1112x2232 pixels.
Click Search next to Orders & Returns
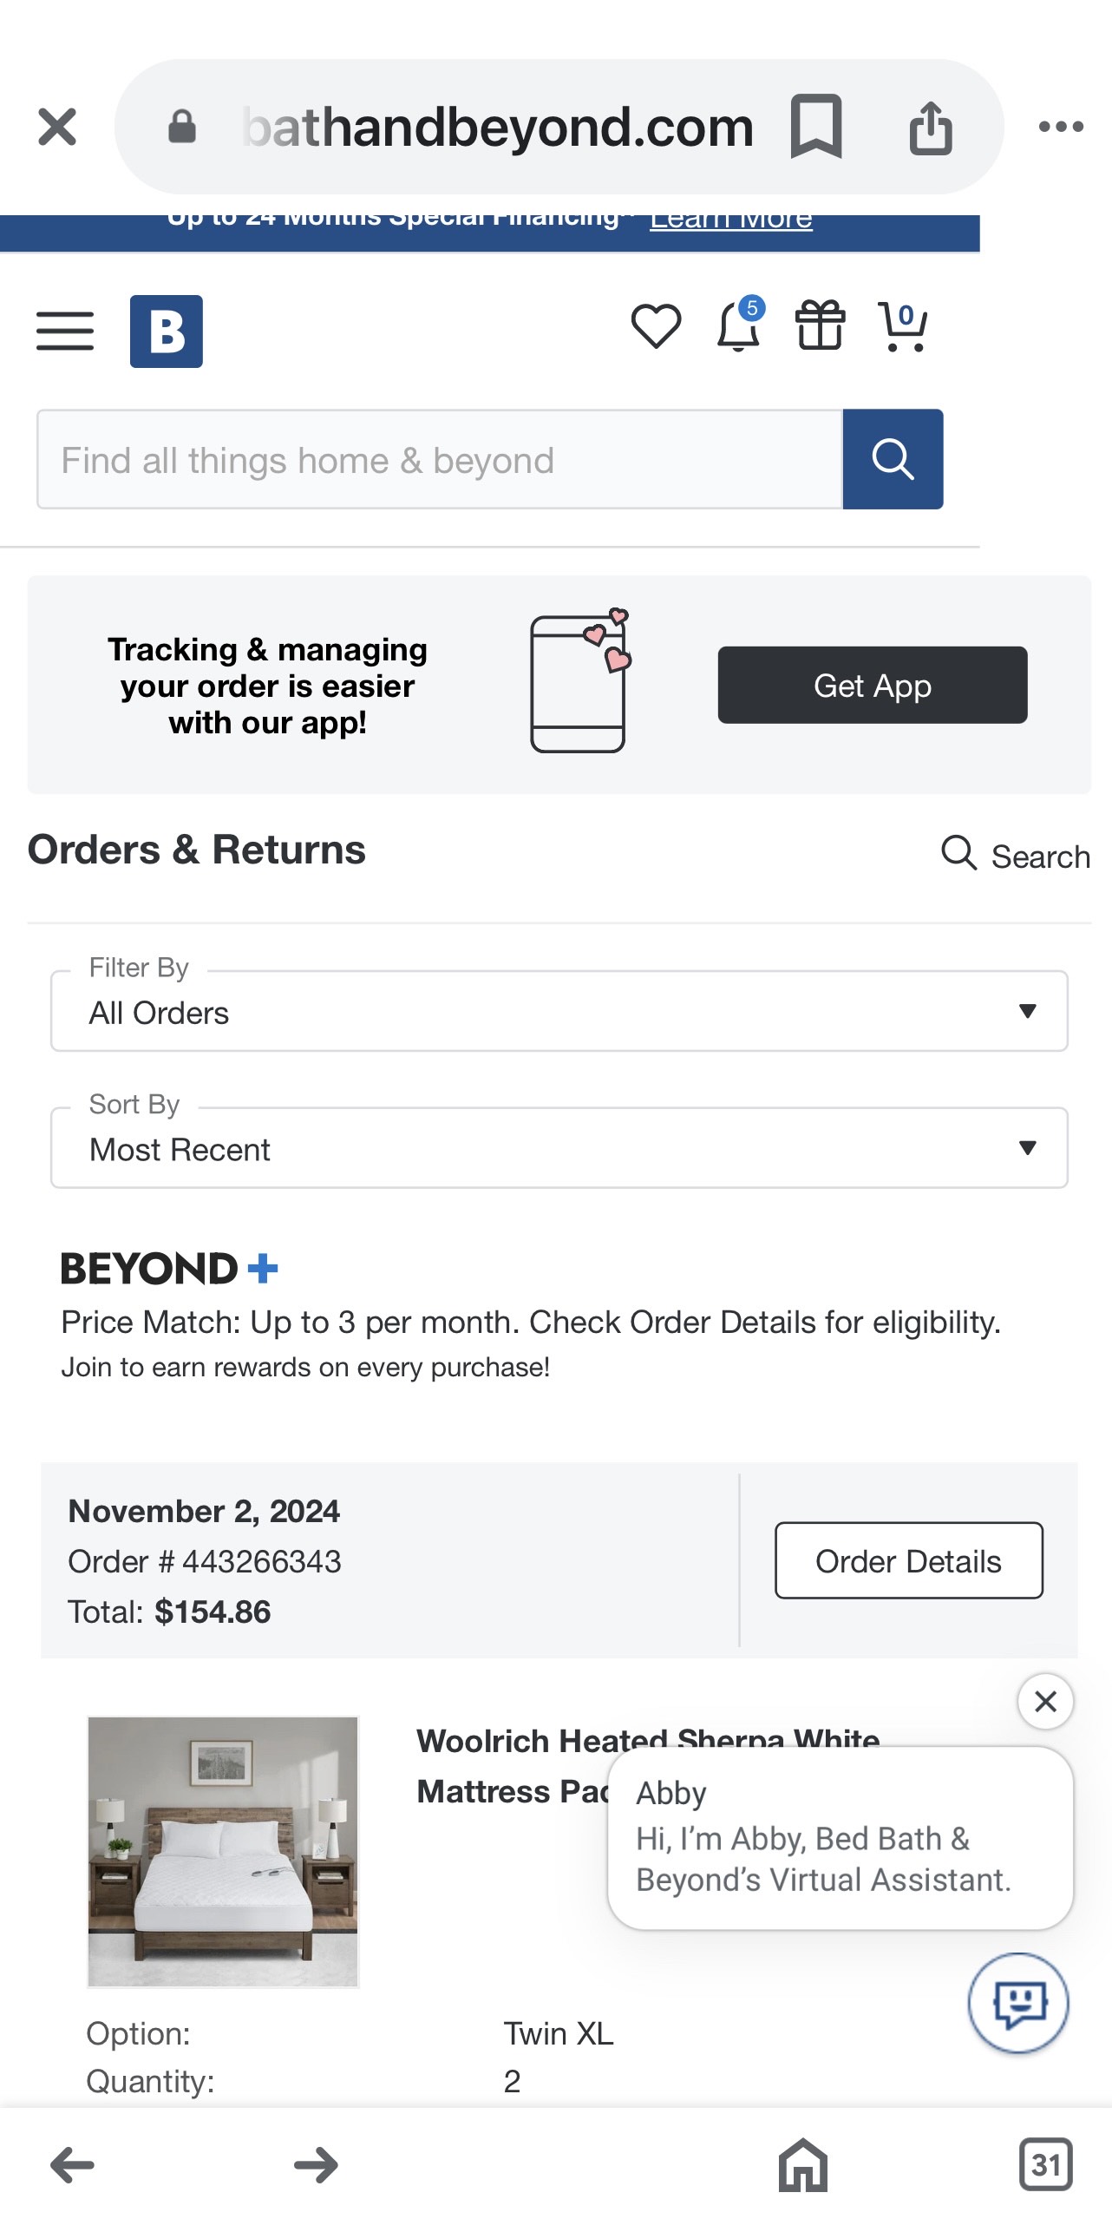pos(1016,855)
